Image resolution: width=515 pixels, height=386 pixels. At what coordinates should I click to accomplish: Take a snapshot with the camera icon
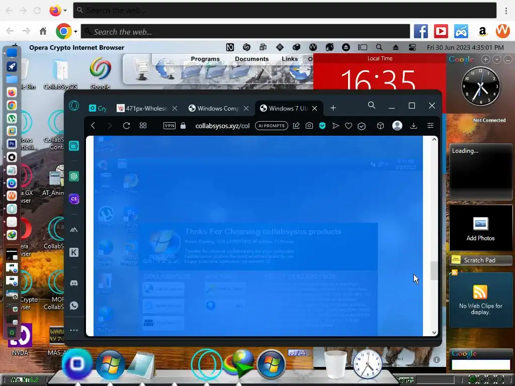coord(309,126)
